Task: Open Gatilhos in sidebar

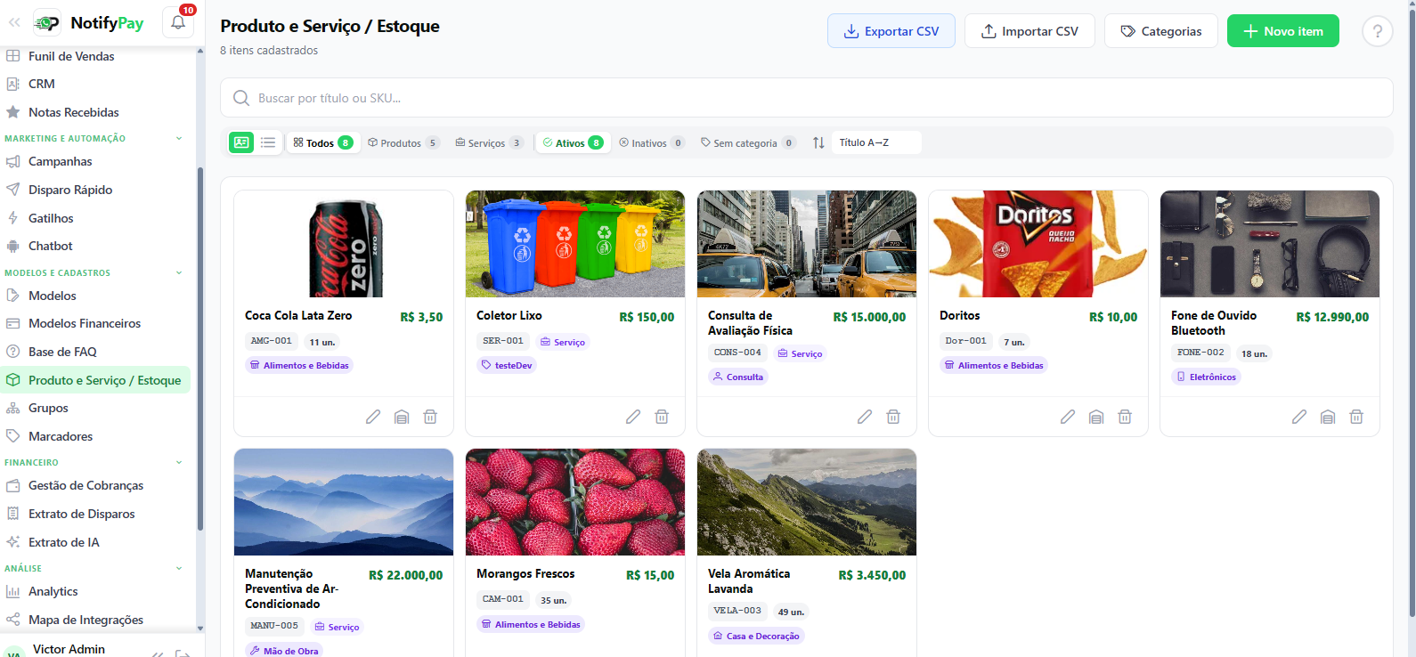Action: [x=95, y=218]
